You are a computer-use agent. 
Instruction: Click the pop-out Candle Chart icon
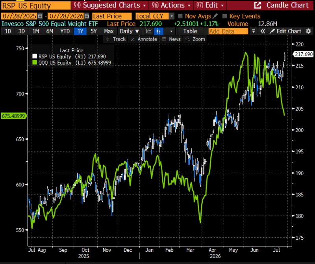pos(258,6)
